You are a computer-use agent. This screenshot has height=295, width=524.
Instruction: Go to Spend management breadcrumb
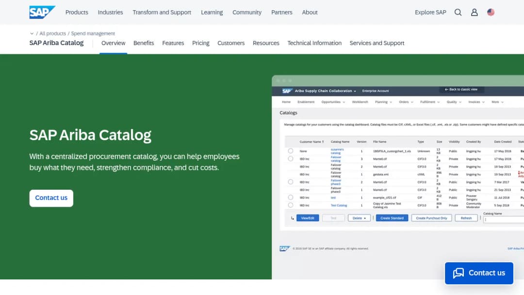coord(93,33)
